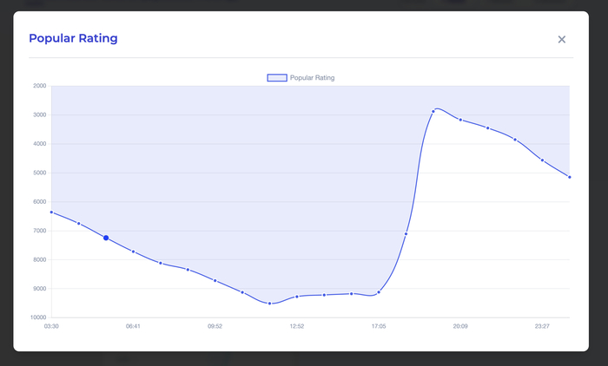Toggle the Popular Rating legend label
Viewport: 608px width, 366px height.
tap(312, 78)
